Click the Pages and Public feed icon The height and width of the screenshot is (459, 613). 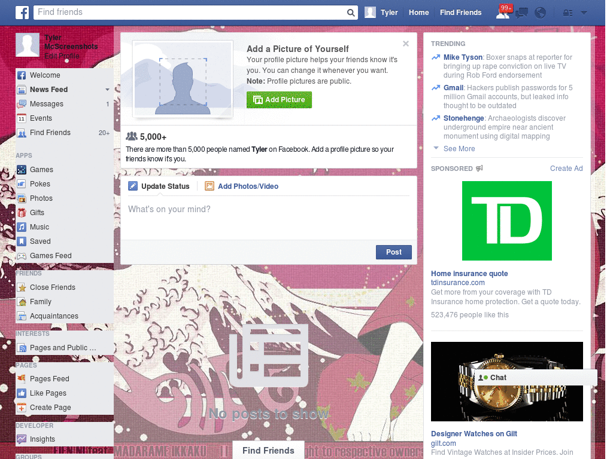click(x=22, y=348)
